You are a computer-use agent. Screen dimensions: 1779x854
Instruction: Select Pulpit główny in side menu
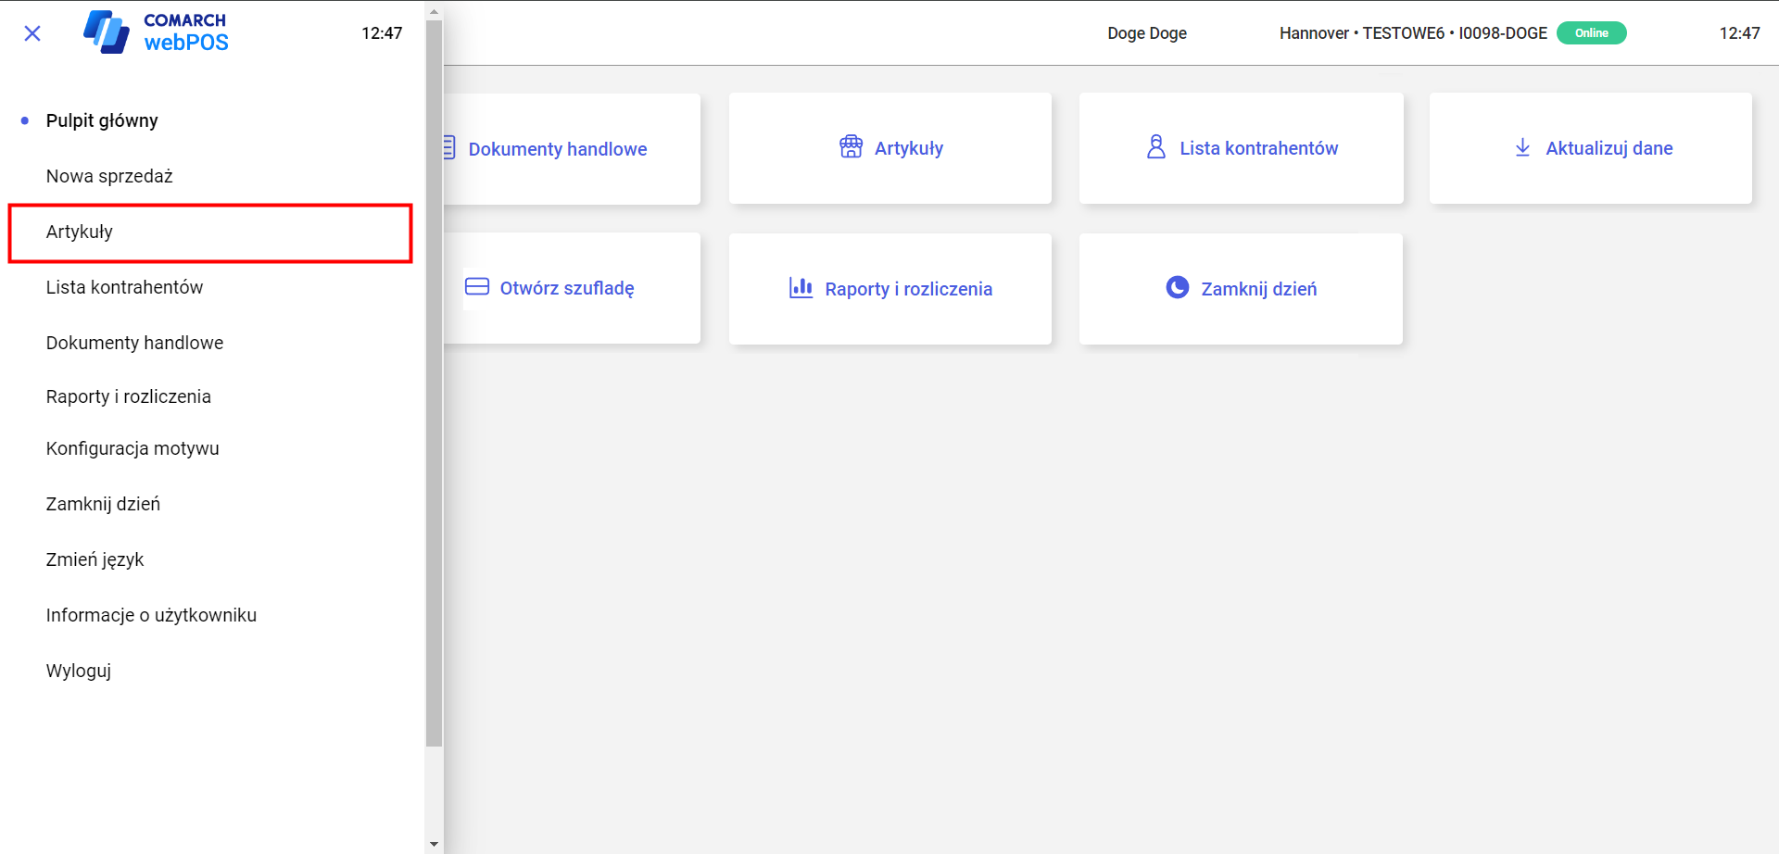coord(102,120)
